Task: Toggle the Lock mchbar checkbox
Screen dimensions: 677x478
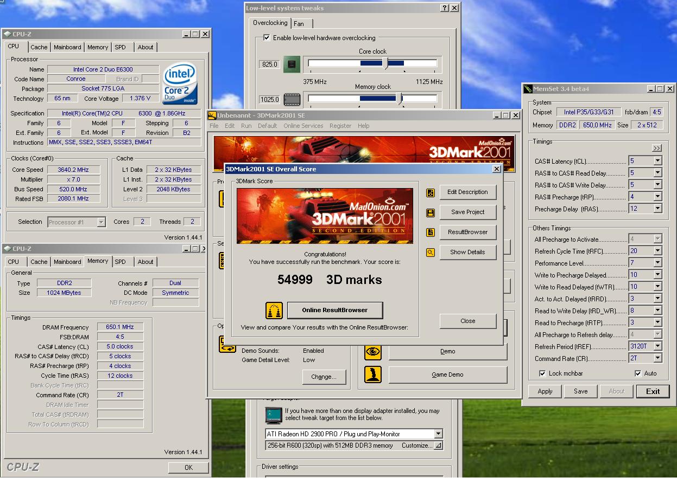Action: pyautogui.click(x=542, y=373)
